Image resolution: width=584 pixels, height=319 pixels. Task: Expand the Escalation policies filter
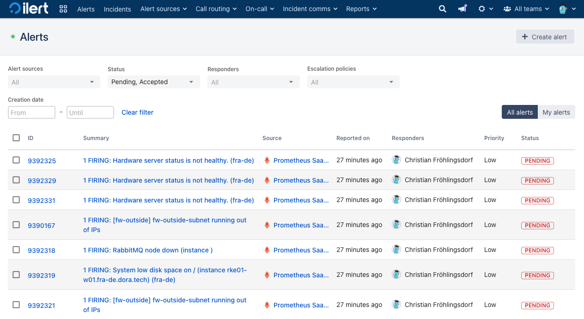[353, 82]
